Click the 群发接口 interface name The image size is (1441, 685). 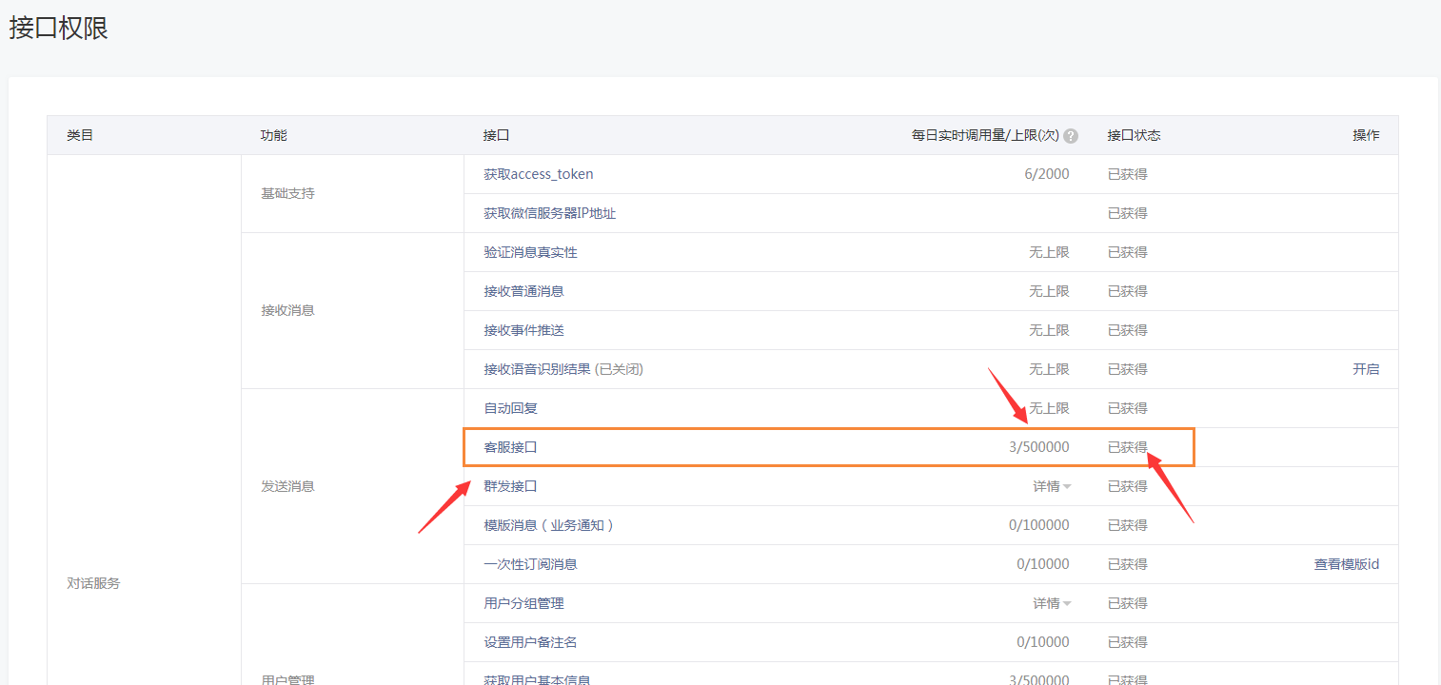click(x=510, y=486)
